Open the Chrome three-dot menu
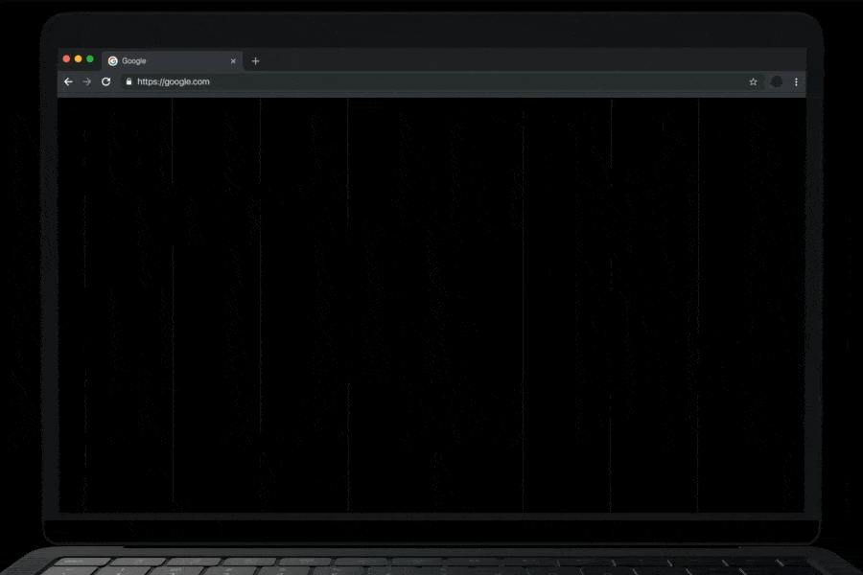 click(796, 82)
